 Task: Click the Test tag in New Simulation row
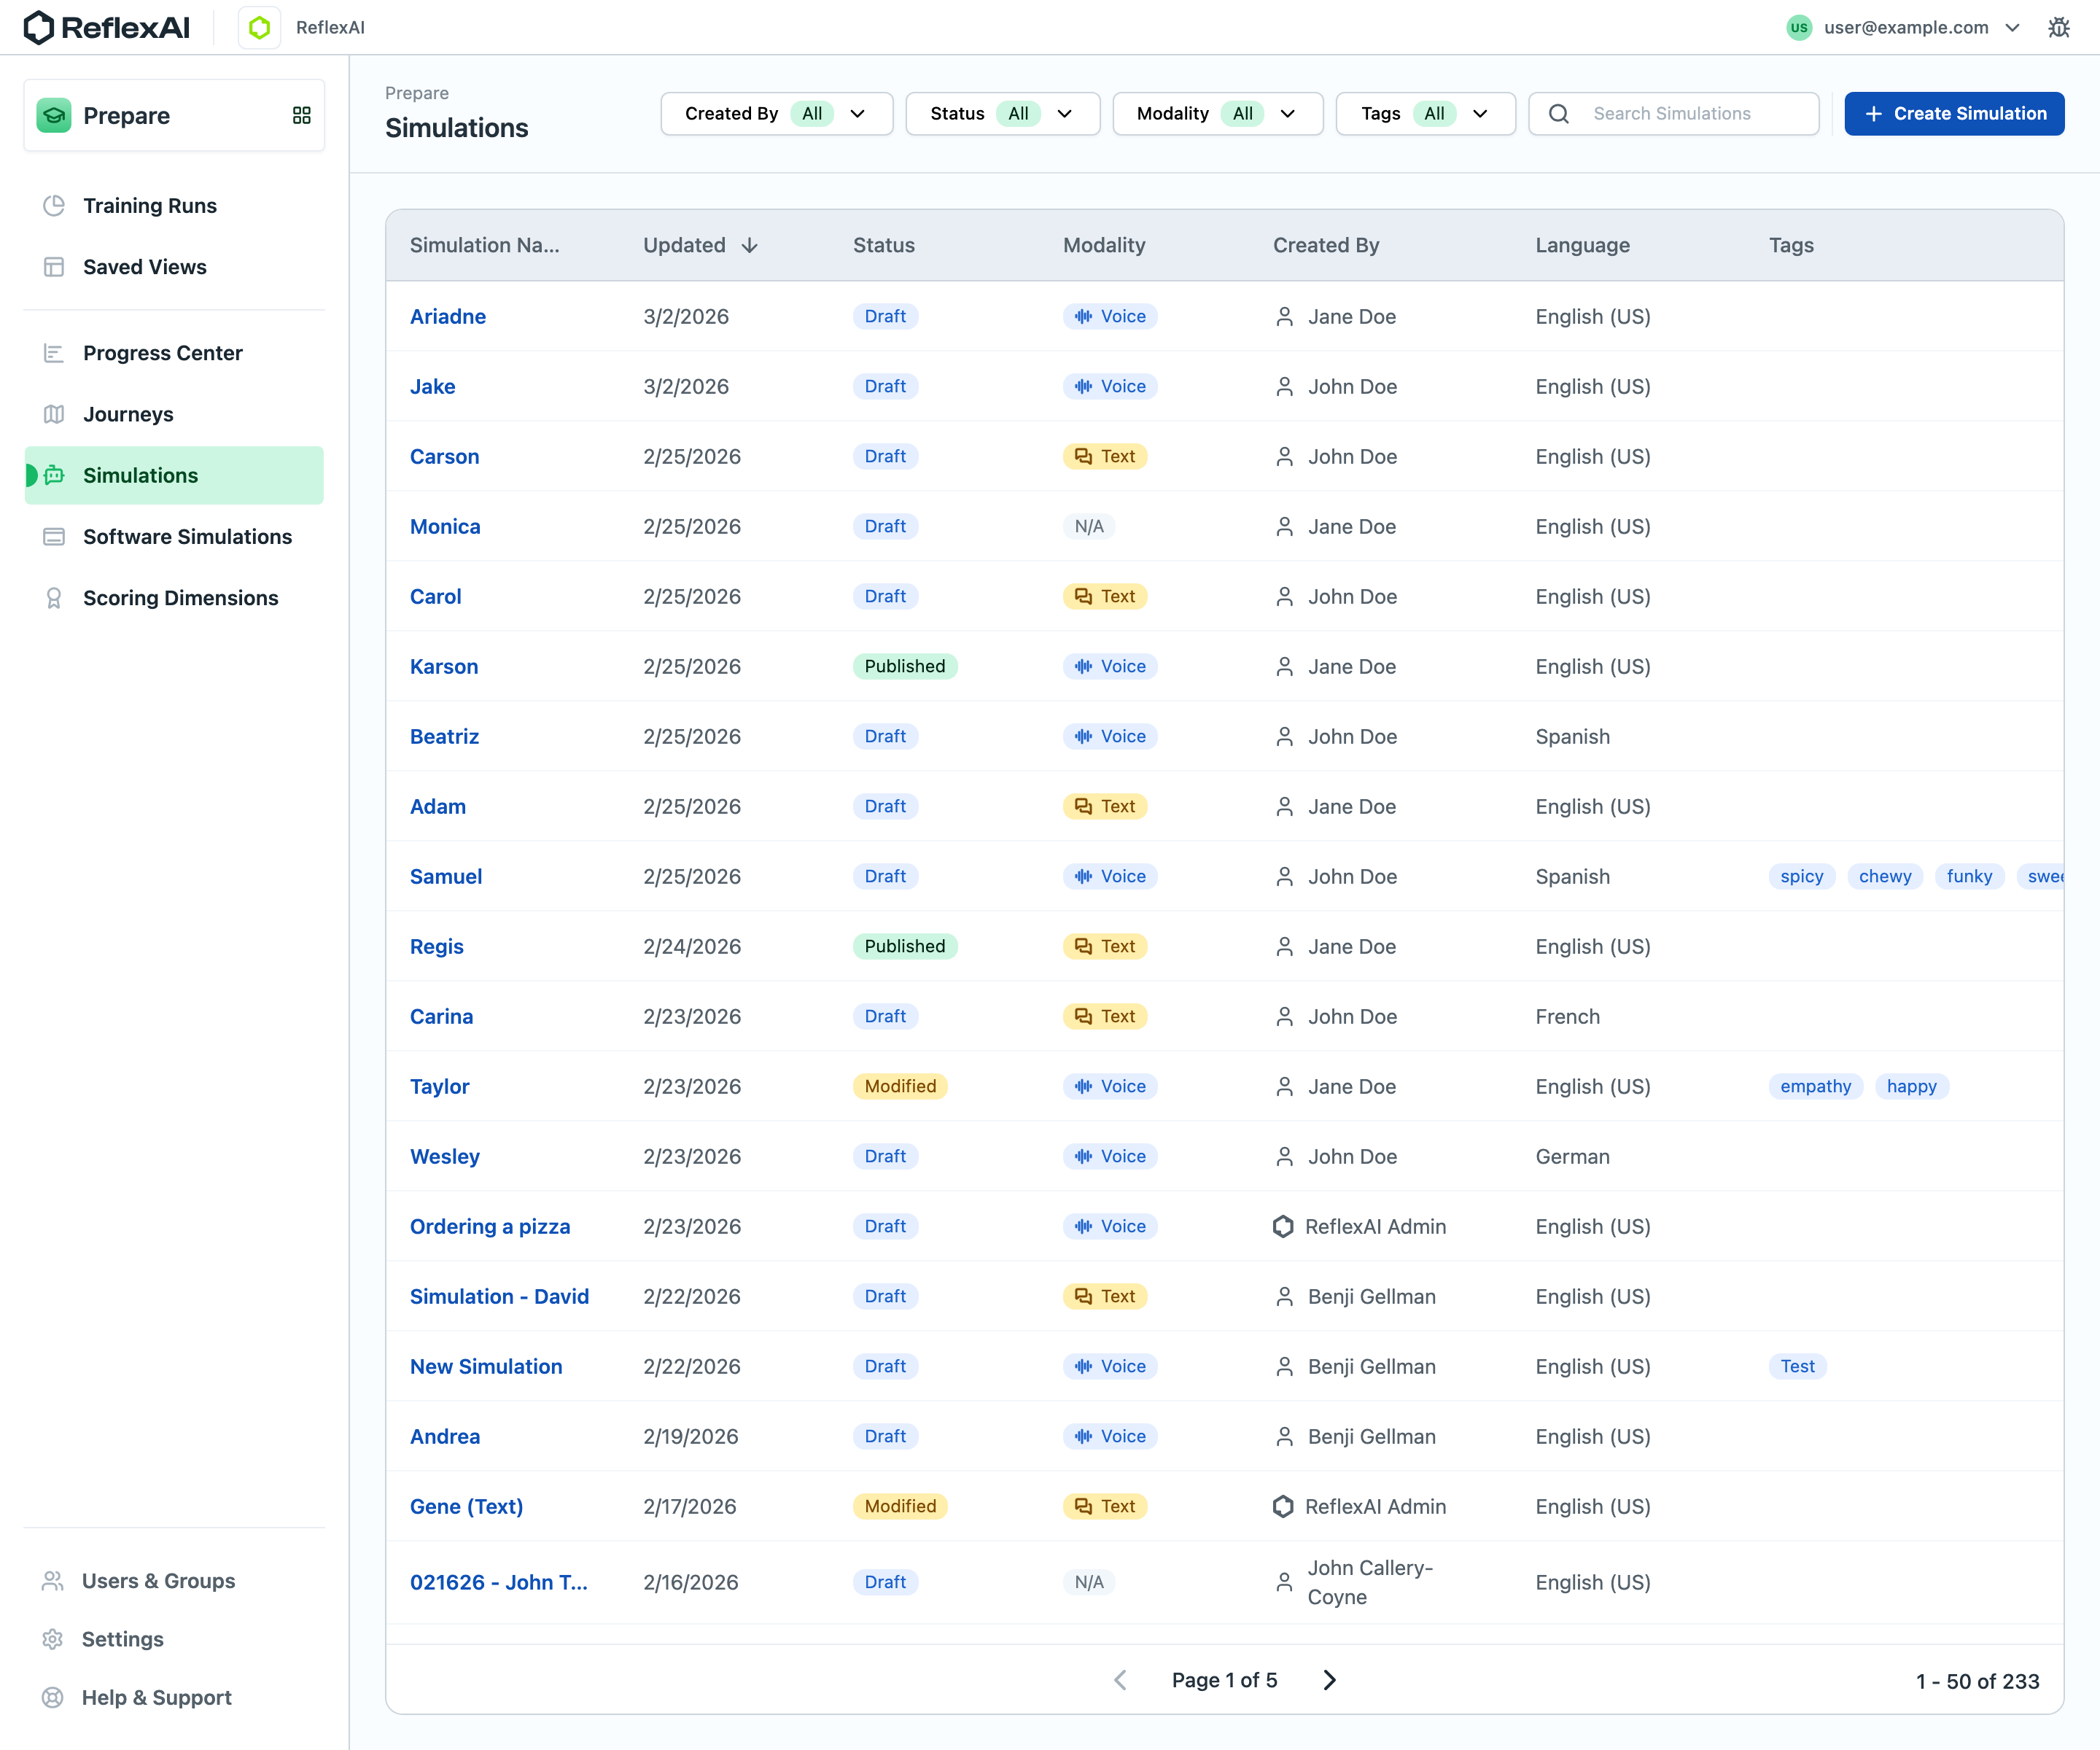[x=1797, y=1367]
